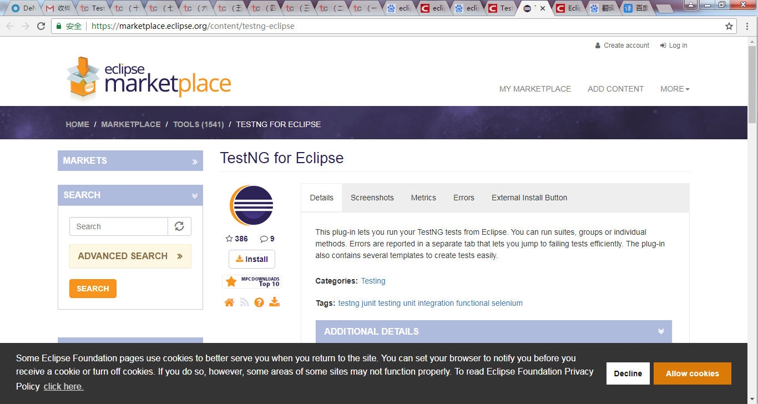Open MY MARKETPLACE in the top nav
The width and height of the screenshot is (758, 404).
coord(535,89)
